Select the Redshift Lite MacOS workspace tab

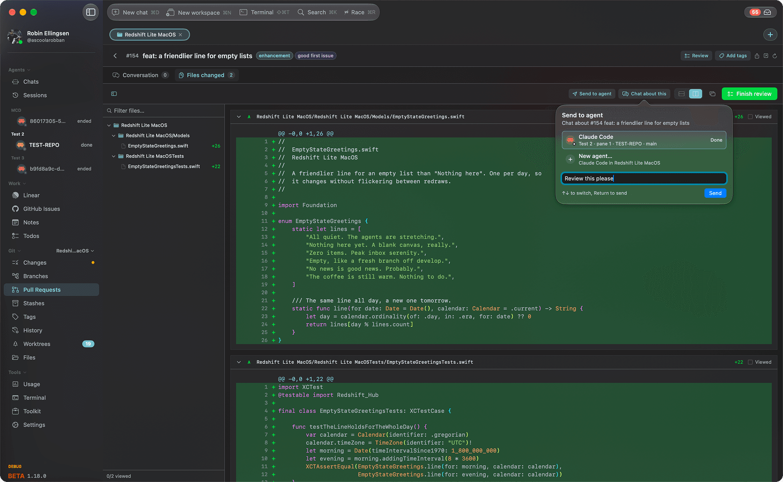point(150,35)
